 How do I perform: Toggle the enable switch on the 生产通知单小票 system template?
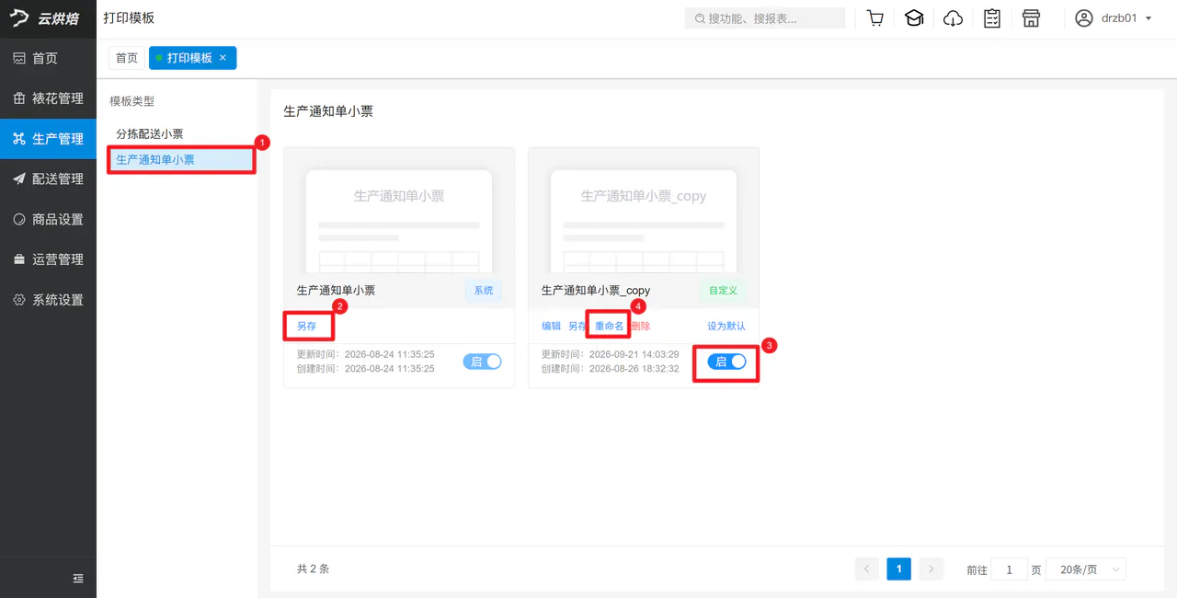coord(483,362)
